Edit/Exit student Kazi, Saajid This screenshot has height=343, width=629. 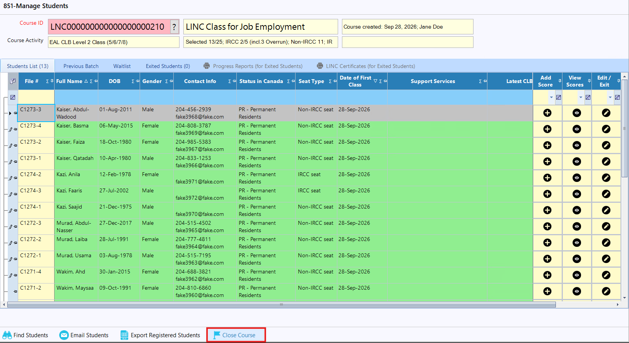tap(606, 210)
